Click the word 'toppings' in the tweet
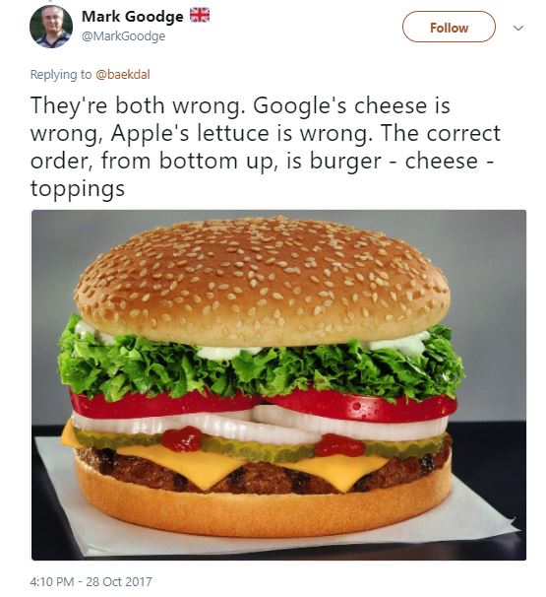546x597 pixels. [78, 188]
